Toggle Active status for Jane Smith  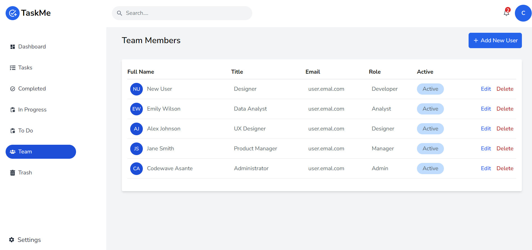pos(430,149)
